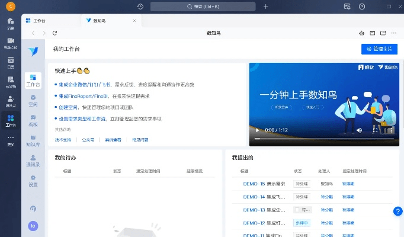Close the 数知鸟 tab
This screenshot has height=237, width=404.
point(134,21)
